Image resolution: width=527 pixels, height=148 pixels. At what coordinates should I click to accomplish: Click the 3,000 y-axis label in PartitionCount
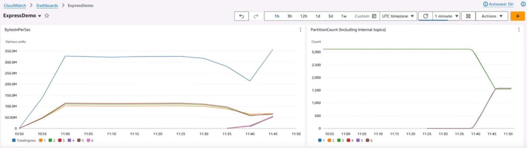(x=317, y=52)
